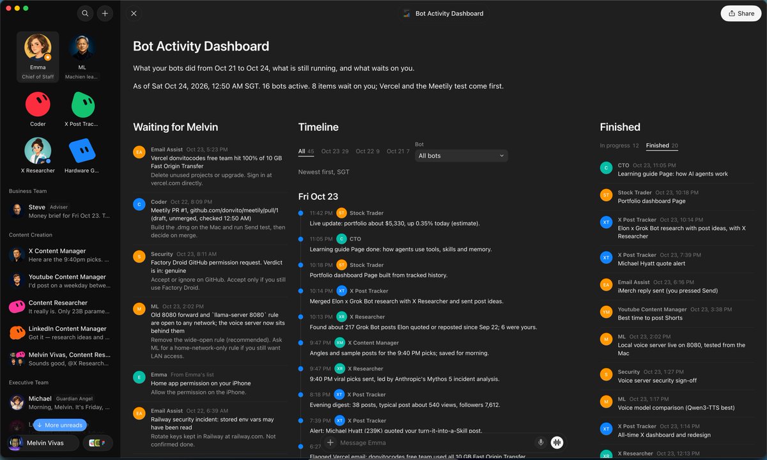
Task: Open the search icon in sidebar
Action: pos(85,13)
